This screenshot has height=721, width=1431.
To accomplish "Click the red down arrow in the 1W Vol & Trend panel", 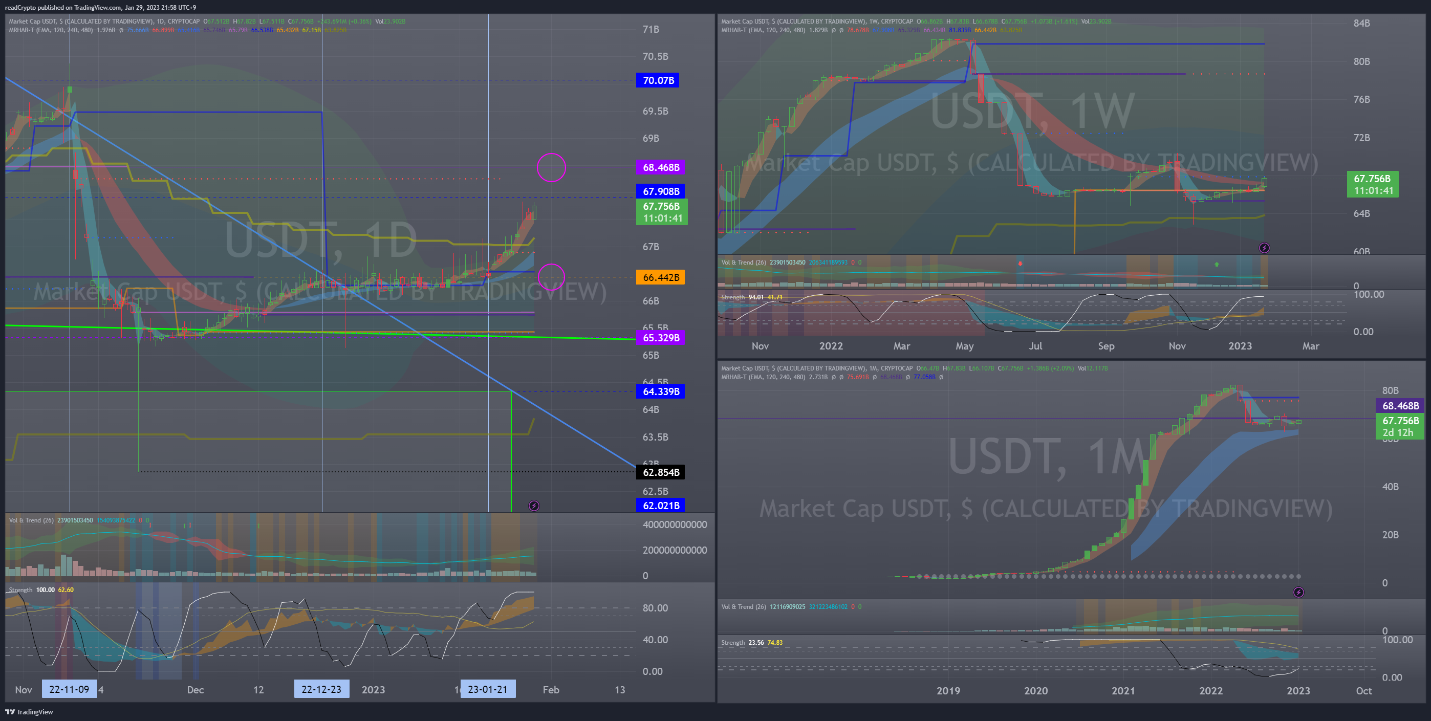I will point(1020,264).
